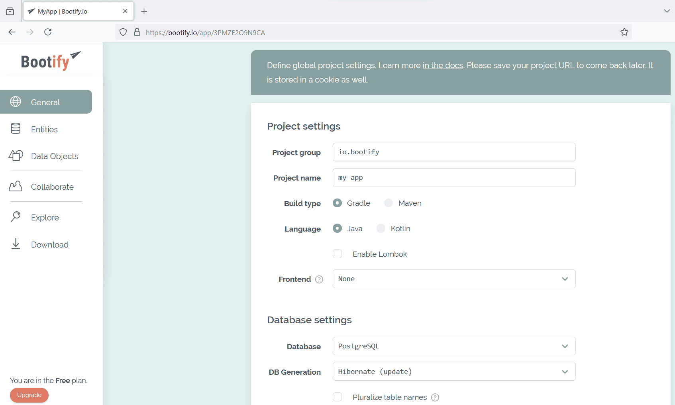Open the Database dropdown showing PostgreSQL
675x405 pixels.
pos(454,346)
